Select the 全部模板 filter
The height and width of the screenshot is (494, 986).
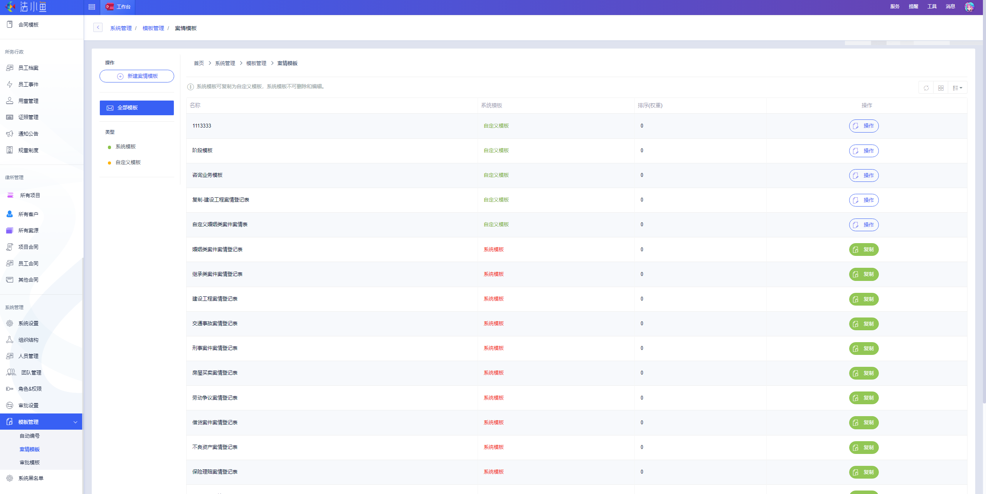coord(136,108)
